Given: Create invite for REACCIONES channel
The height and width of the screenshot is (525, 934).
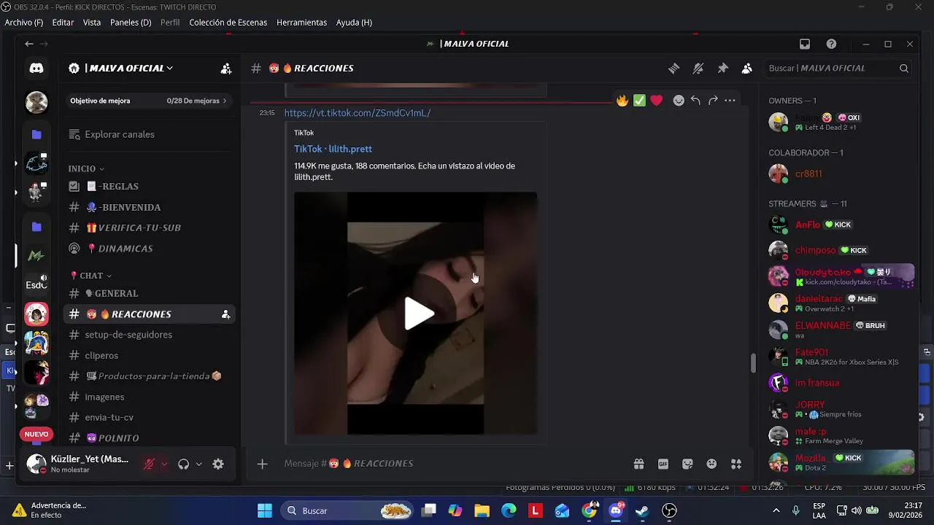Looking at the screenshot, I should click(x=225, y=314).
